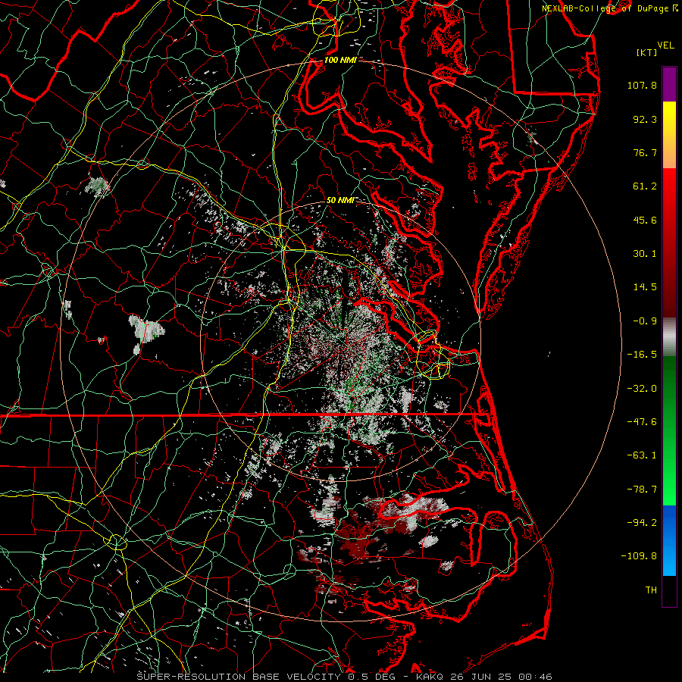The height and width of the screenshot is (682, 682).
Task: Click the 61.2 legend value
Action: coord(645,186)
